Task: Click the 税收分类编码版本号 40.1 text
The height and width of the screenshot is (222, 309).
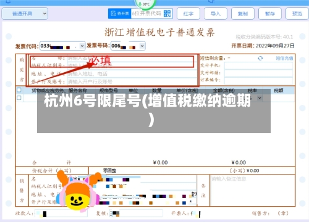Action: tap(265, 37)
